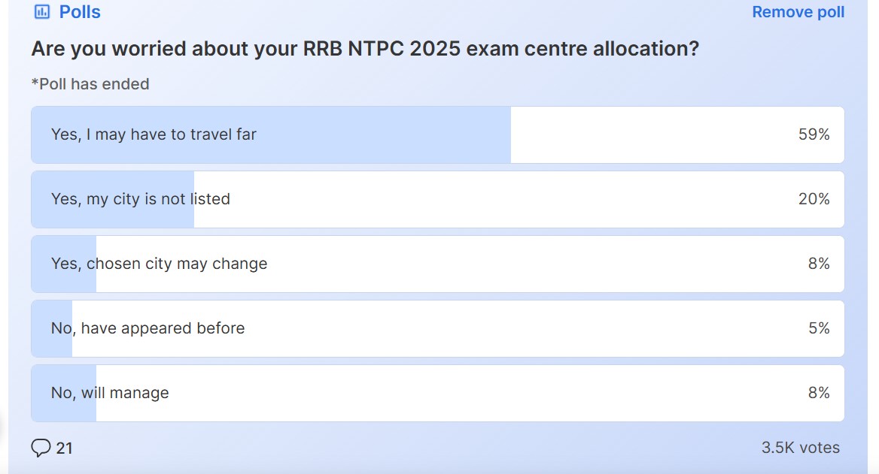Pick 'No, have appeared before'
This screenshot has height=474, width=879.
[x=147, y=328]
